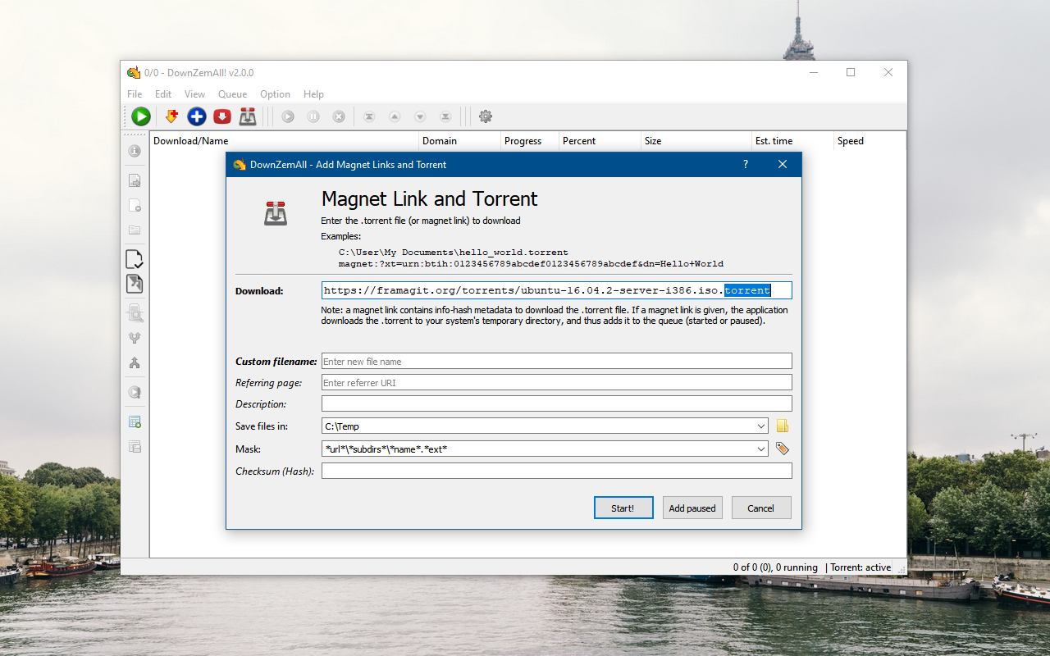Click the yellow arrow Add URLs toolbar icon
Image resolution: width=1050 pixels, height=656 pixels.
coord(171,116)
